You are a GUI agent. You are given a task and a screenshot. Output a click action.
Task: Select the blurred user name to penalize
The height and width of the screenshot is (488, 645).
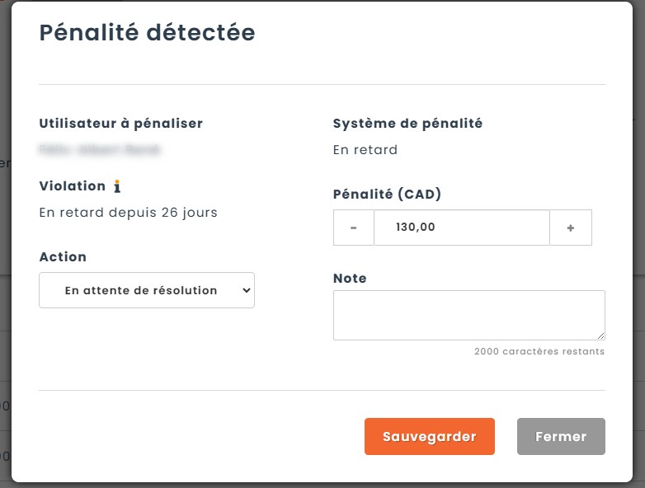[x=101, y=150]
